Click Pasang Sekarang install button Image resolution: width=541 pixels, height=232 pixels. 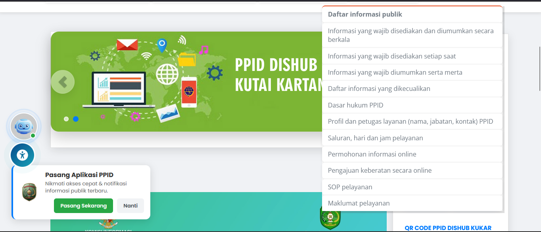[83, 206]
